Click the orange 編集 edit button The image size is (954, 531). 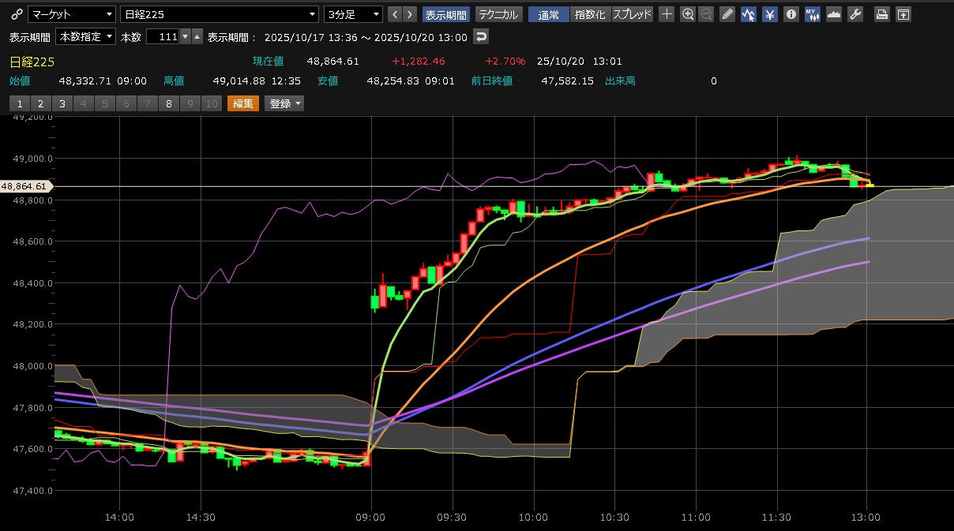coord(243,103)
